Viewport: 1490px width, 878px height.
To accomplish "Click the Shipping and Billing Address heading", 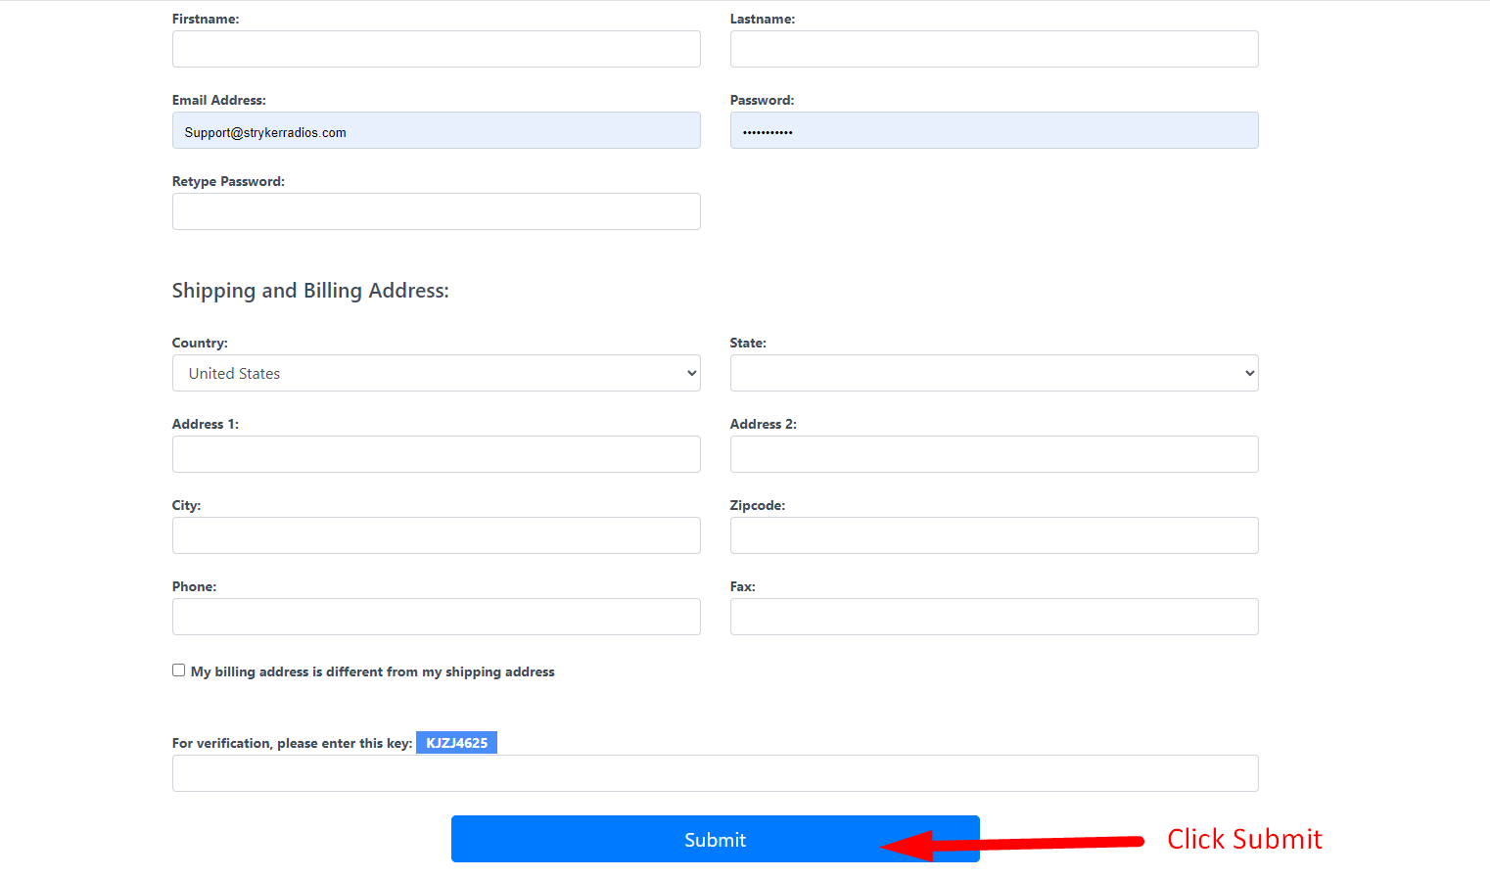I will point(310,291).
